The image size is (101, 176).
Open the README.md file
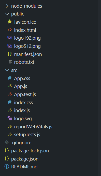[24, 167]
